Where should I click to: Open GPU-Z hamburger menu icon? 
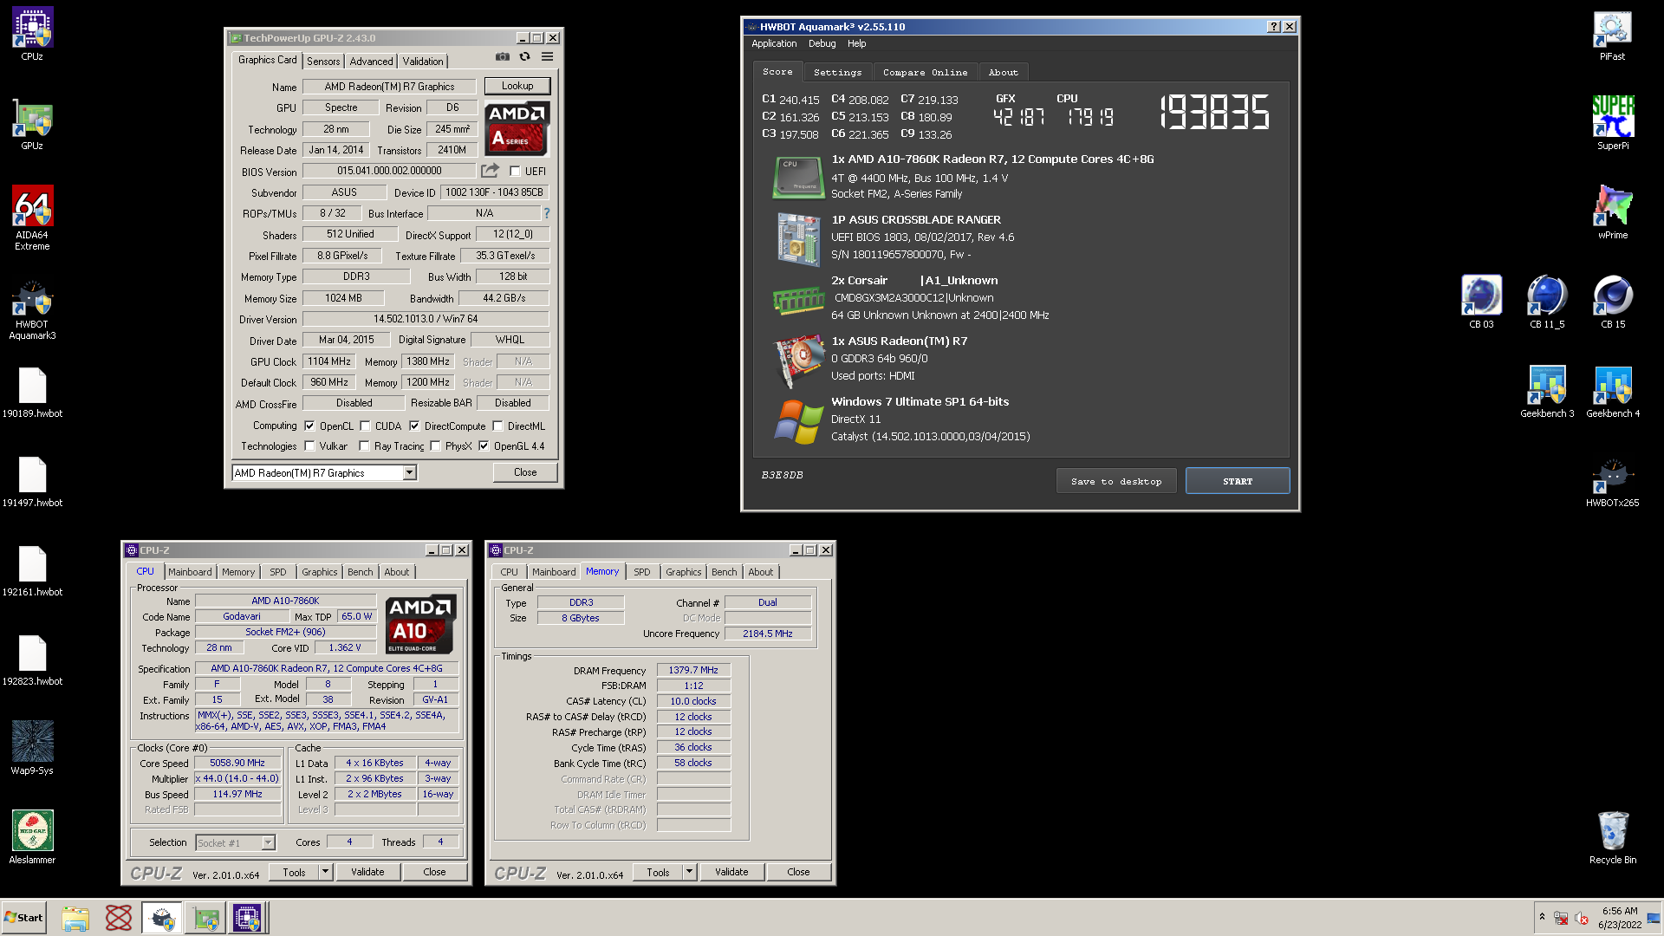pyautogui.click(x=547, y=56)
